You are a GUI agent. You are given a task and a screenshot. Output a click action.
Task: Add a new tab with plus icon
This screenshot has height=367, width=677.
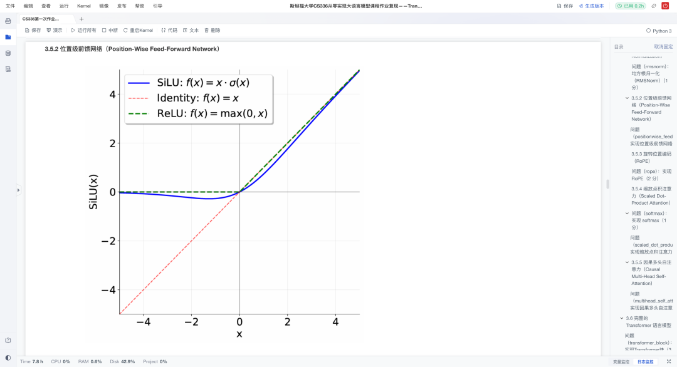(81, 19)
